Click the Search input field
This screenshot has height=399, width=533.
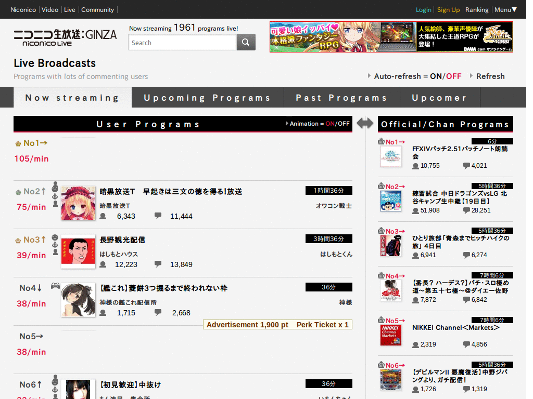(183, 43)
